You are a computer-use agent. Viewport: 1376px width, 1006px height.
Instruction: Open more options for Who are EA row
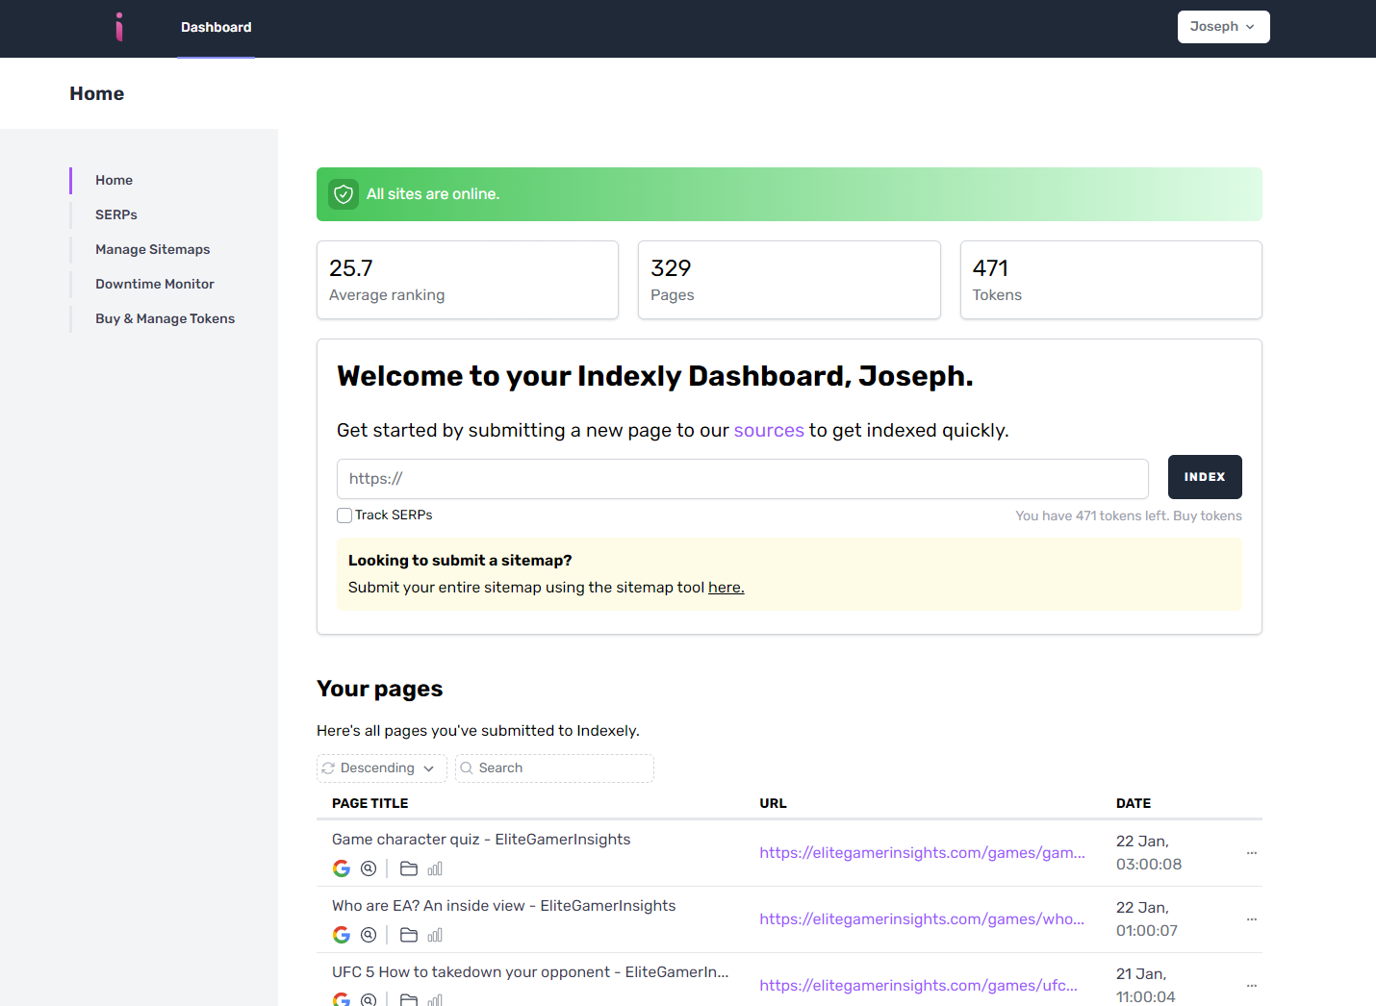tap(1252, 919)
